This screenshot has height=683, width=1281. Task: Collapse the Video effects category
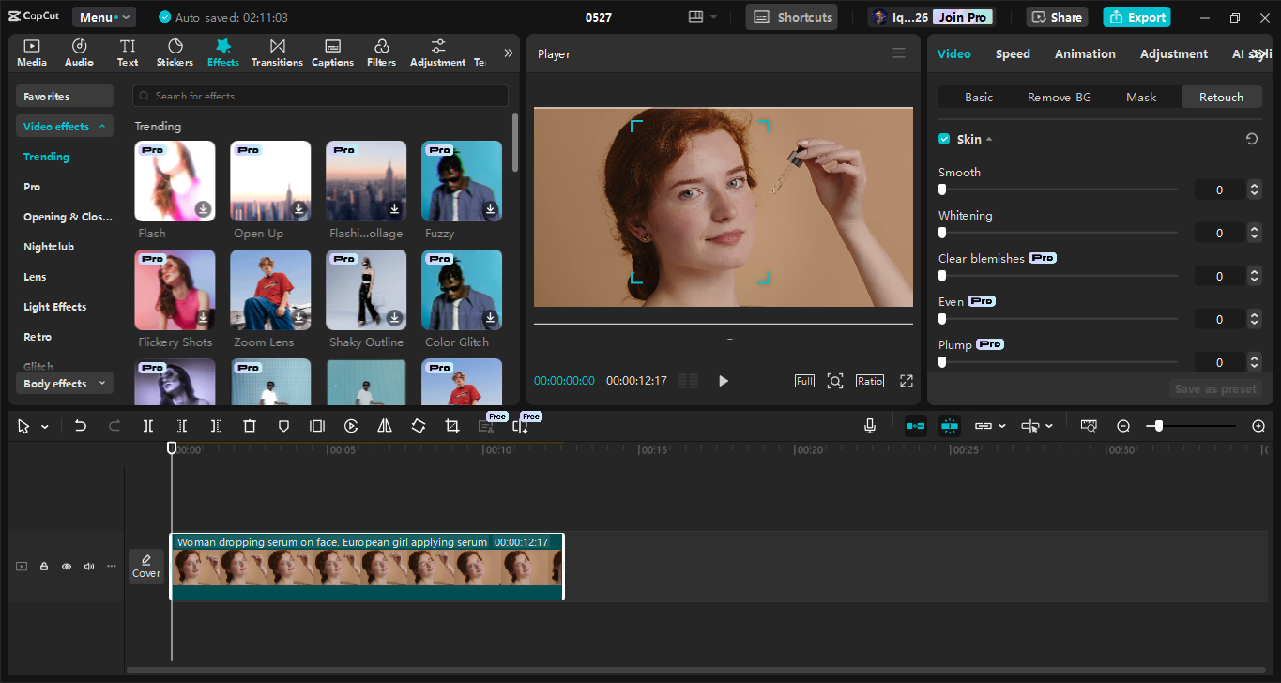point(64,127)
